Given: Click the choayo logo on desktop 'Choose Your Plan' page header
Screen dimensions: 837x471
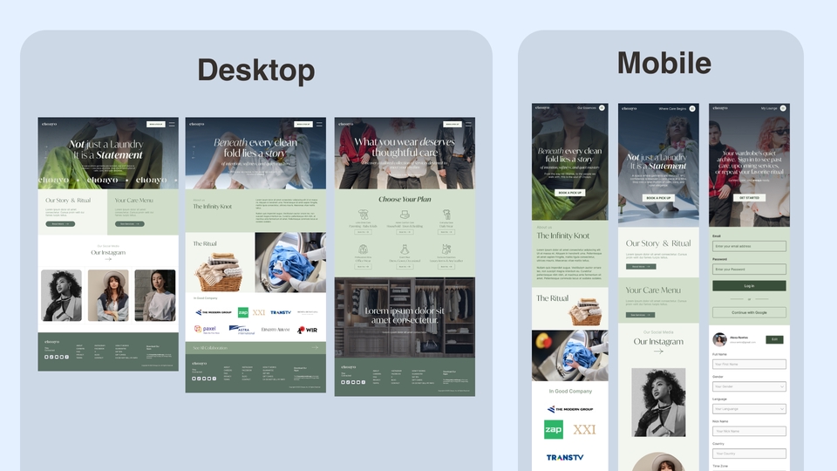Looking at the screenshot, I should click(x=346, y=124).
